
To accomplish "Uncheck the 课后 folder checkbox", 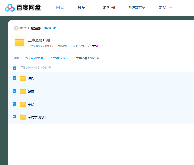I will [x=15, y=78].
